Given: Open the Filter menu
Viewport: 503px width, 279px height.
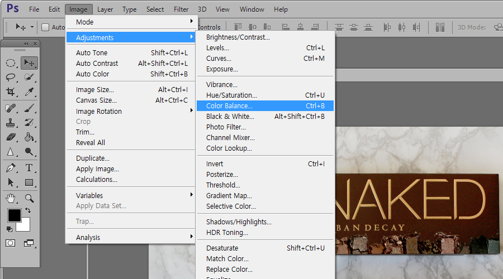Looking at the screenshot, I should pyautogui.click(x=181, y=9).
